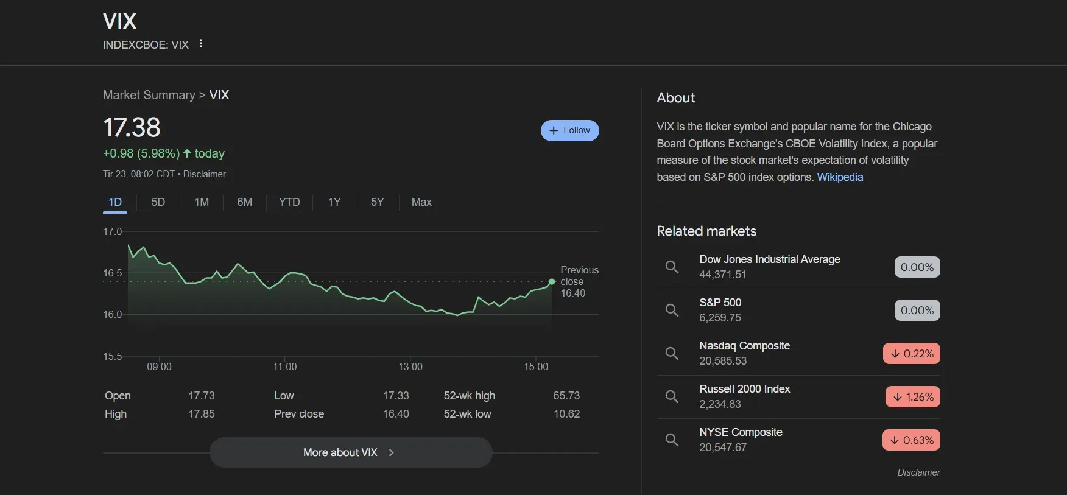The height and width of the screenshot is (495, 1067).
Task: Open the NYSE Composite related market
Action: pyautogui.click(x=741, y=432)
